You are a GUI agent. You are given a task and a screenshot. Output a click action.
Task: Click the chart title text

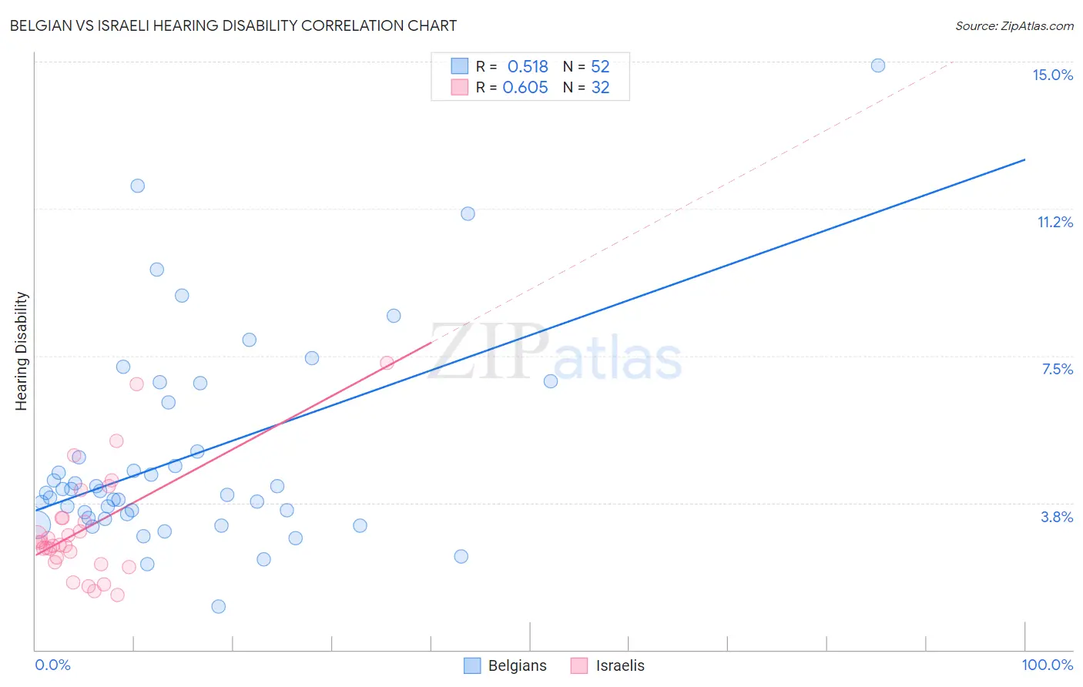click(x=233, y=25)
